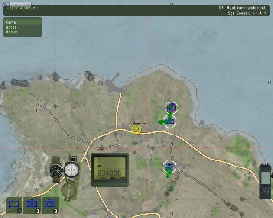Click the green vehicle icon beside infantry marker
The image size is (273, 218).
pyautogui.click(x=162, y=122)
